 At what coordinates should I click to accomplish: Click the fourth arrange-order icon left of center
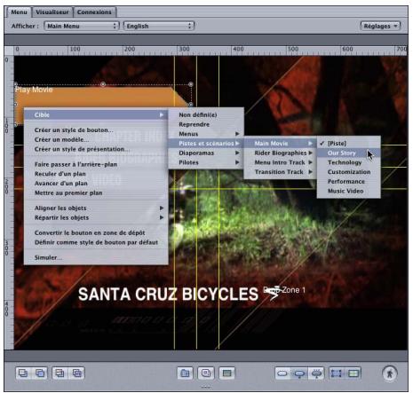pos(77,373)
